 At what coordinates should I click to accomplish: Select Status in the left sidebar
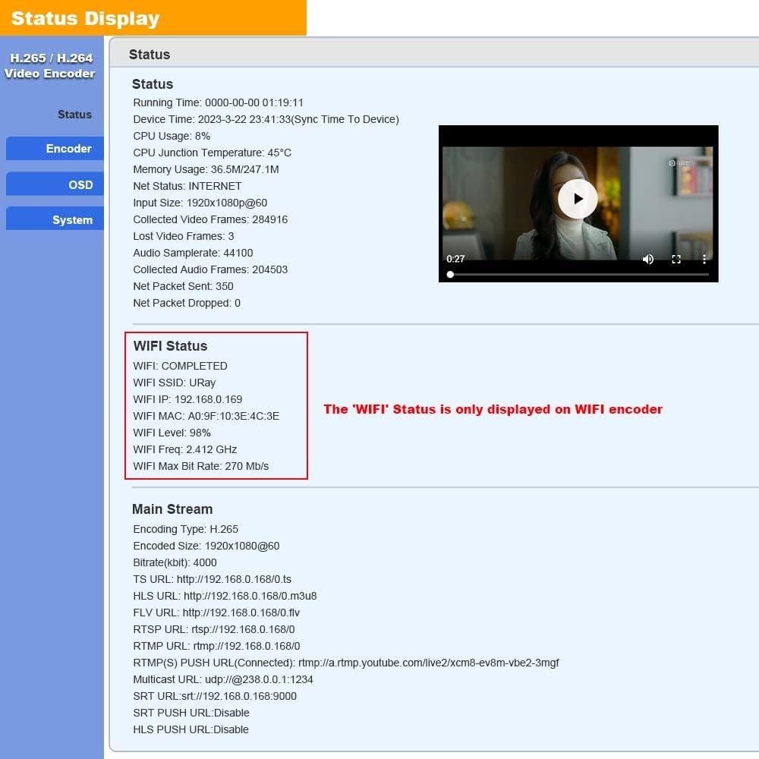(74, 115)
